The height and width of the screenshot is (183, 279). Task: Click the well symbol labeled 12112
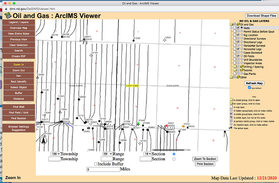coord(77,118)
